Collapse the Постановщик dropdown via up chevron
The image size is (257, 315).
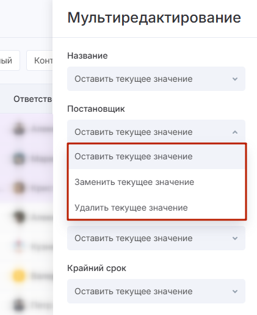235,132
